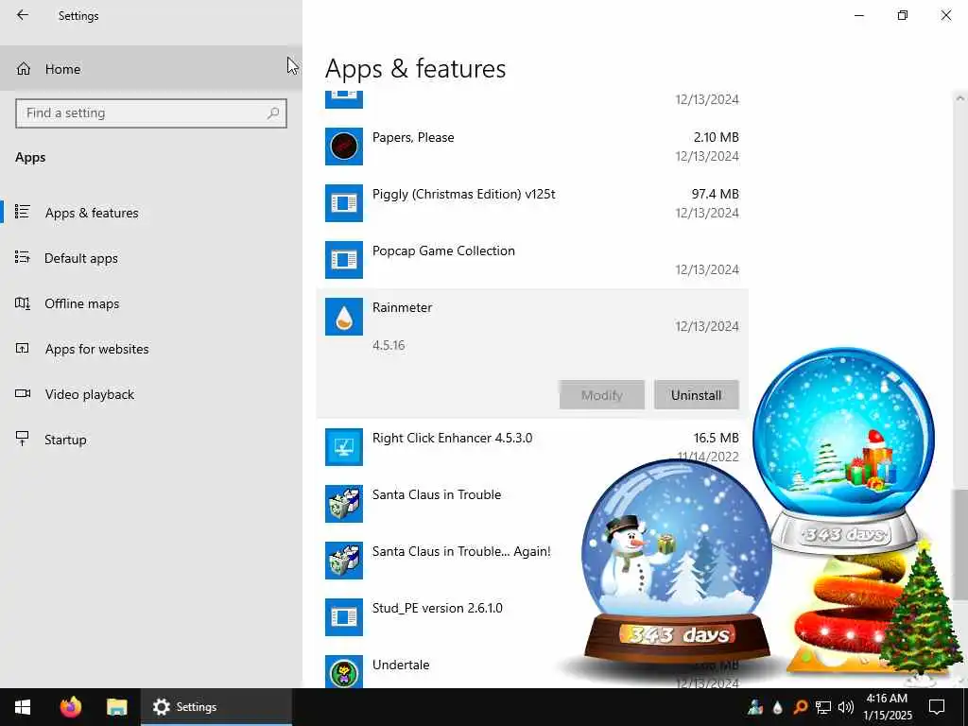Select Right Click Enhancer 4.5.3.0 text
Image resolution: width=968 pixels, height=726 pixels.
point(452,439)
